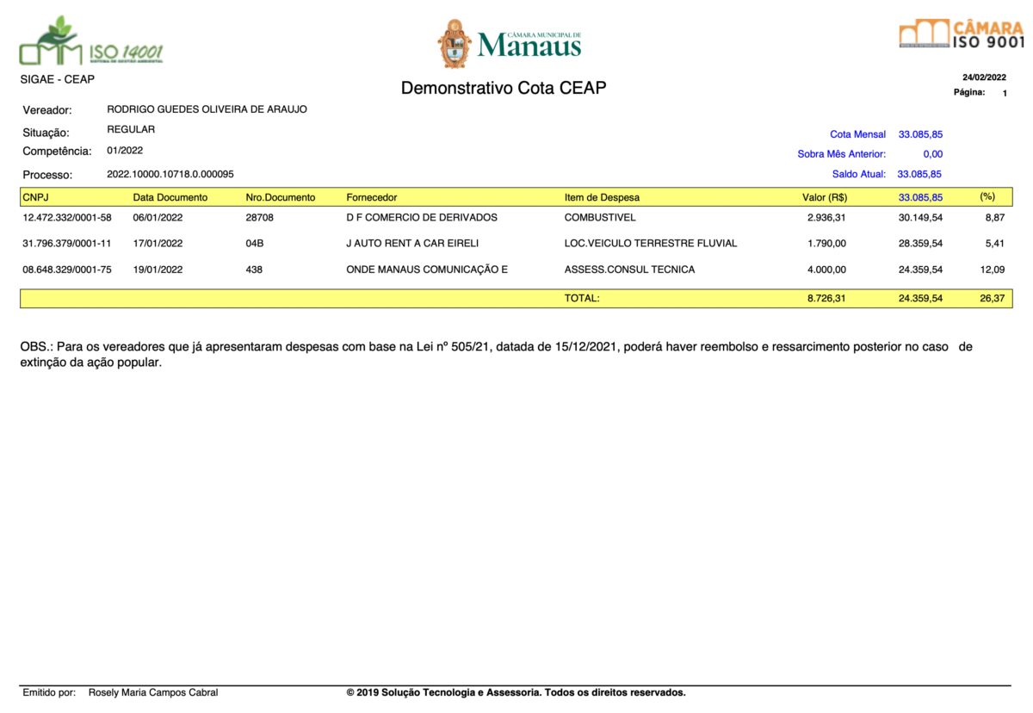Click the date 24/02/2022 in the header
The height and width of the screenshot is (713, 1033).
(984, 77)
